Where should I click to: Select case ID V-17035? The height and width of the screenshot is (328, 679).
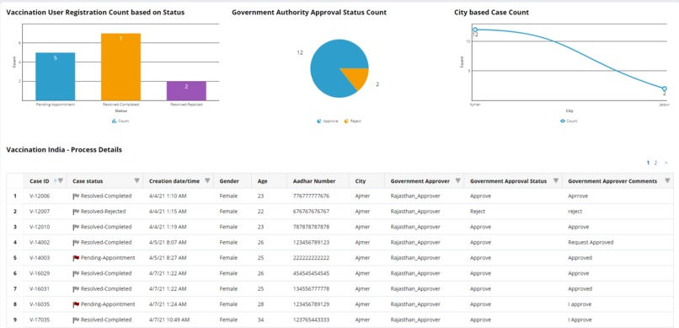coord(40,320)
